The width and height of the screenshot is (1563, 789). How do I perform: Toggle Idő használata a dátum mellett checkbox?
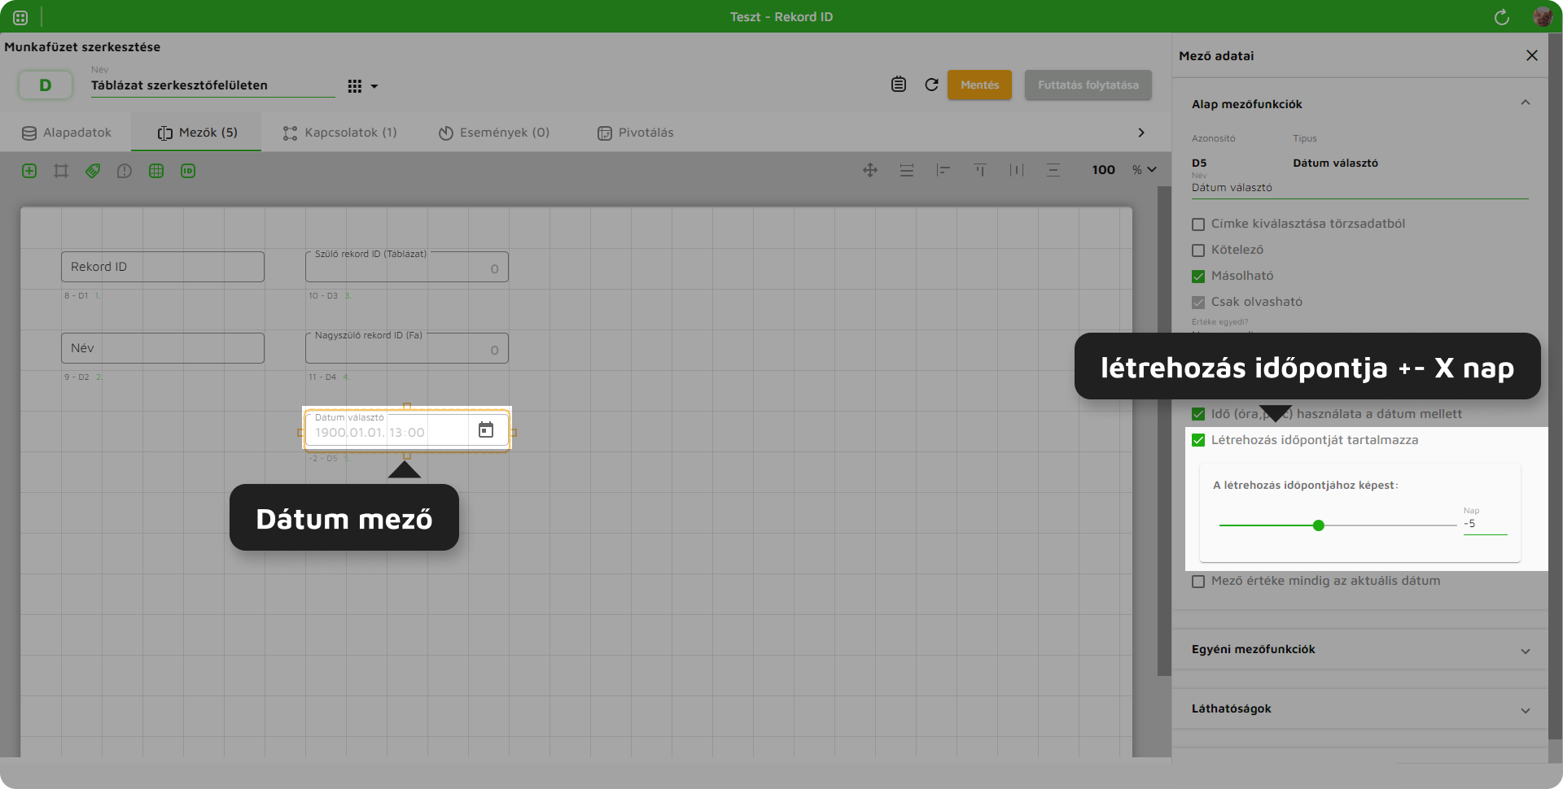click(x=1198, y=414)
